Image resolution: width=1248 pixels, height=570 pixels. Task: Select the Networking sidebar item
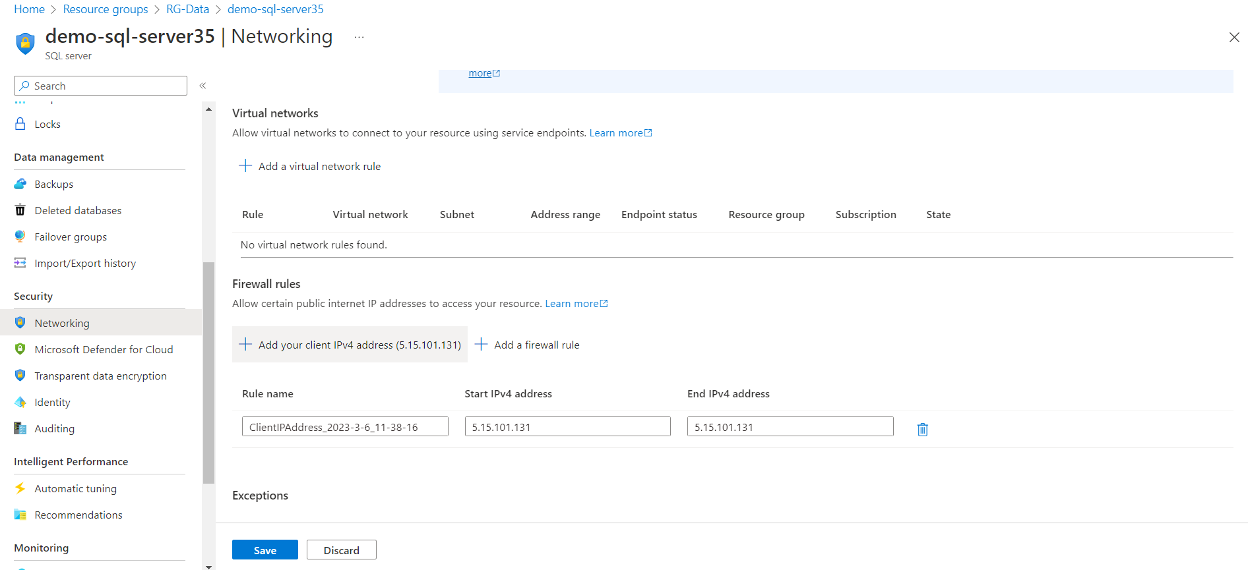[x=62, y=323]
